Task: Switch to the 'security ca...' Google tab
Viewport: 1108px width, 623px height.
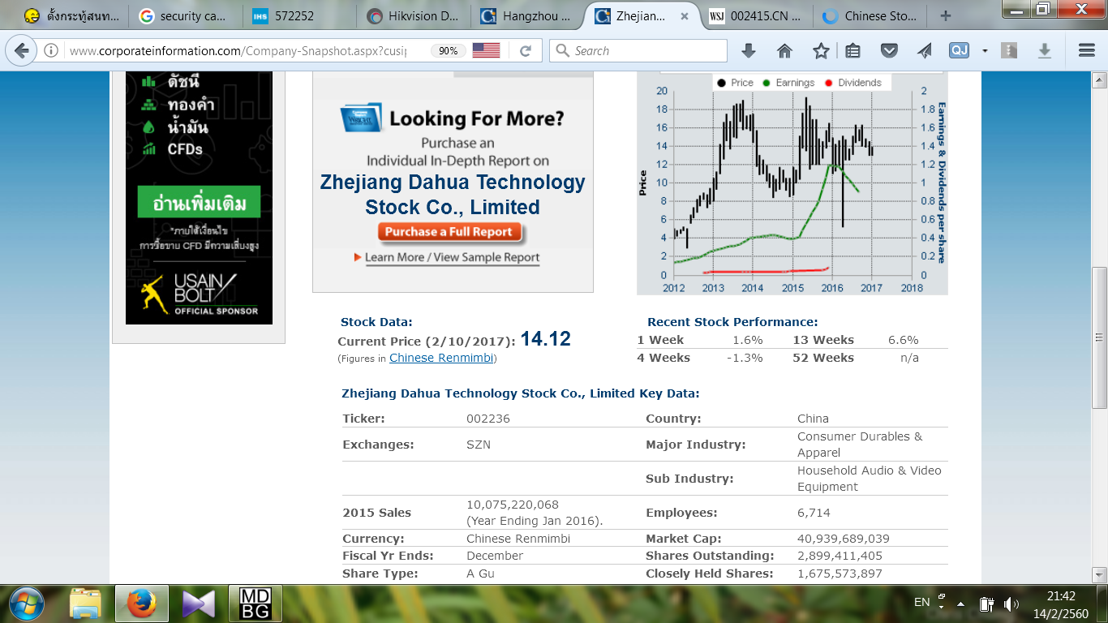Action: click(186, 15)
